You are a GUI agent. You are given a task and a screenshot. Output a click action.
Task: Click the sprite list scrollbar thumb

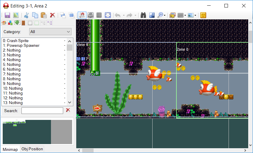pos(69,47)
